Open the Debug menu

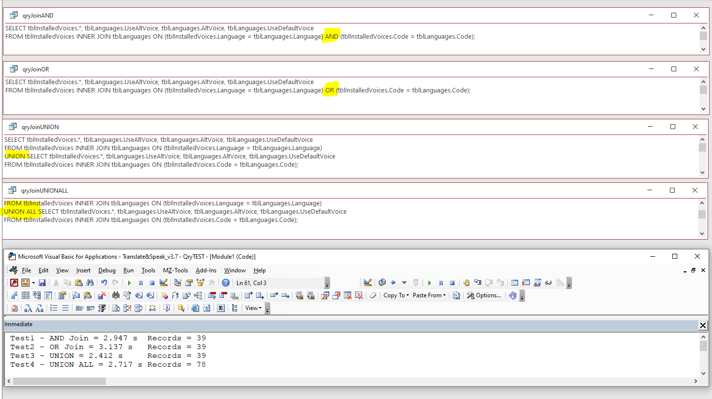click(x=107, y=270)
